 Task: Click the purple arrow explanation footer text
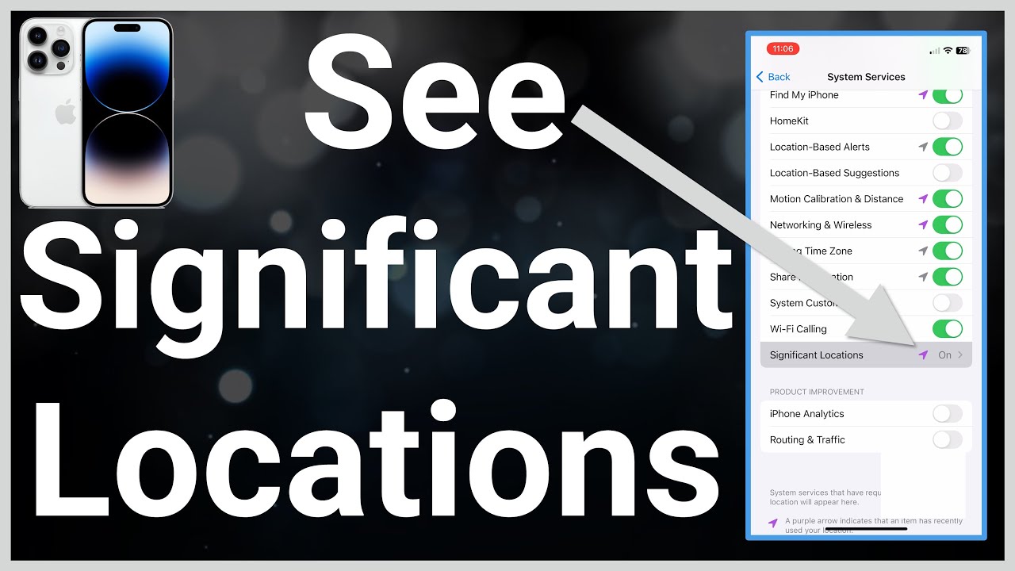[874, 525]
